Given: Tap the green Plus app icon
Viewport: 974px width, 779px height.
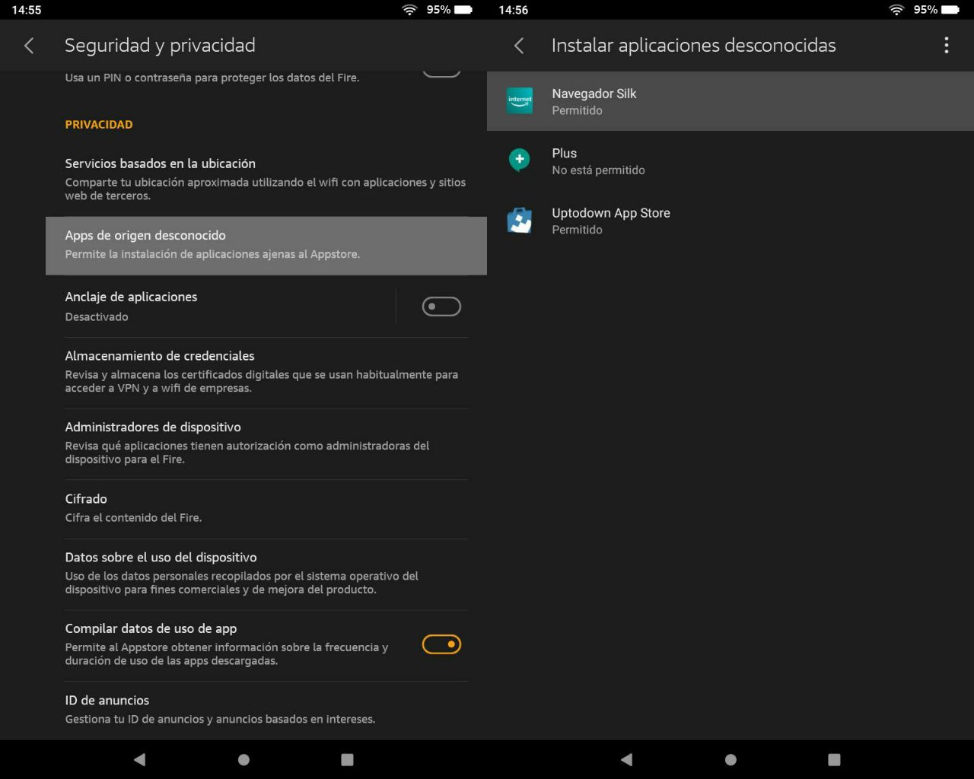Looking at the screenshot, I should tap(520, 160).
